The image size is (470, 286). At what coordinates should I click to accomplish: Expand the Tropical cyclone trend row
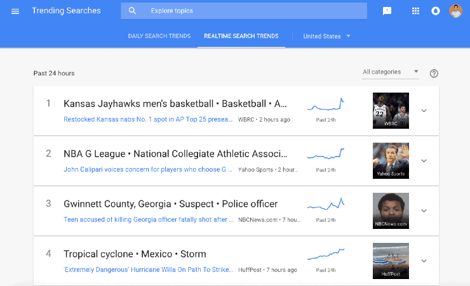[424, 261]
